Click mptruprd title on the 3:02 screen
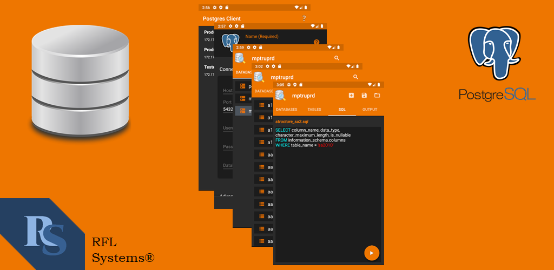Screen dimensions: 554x270 click(282, 77)
